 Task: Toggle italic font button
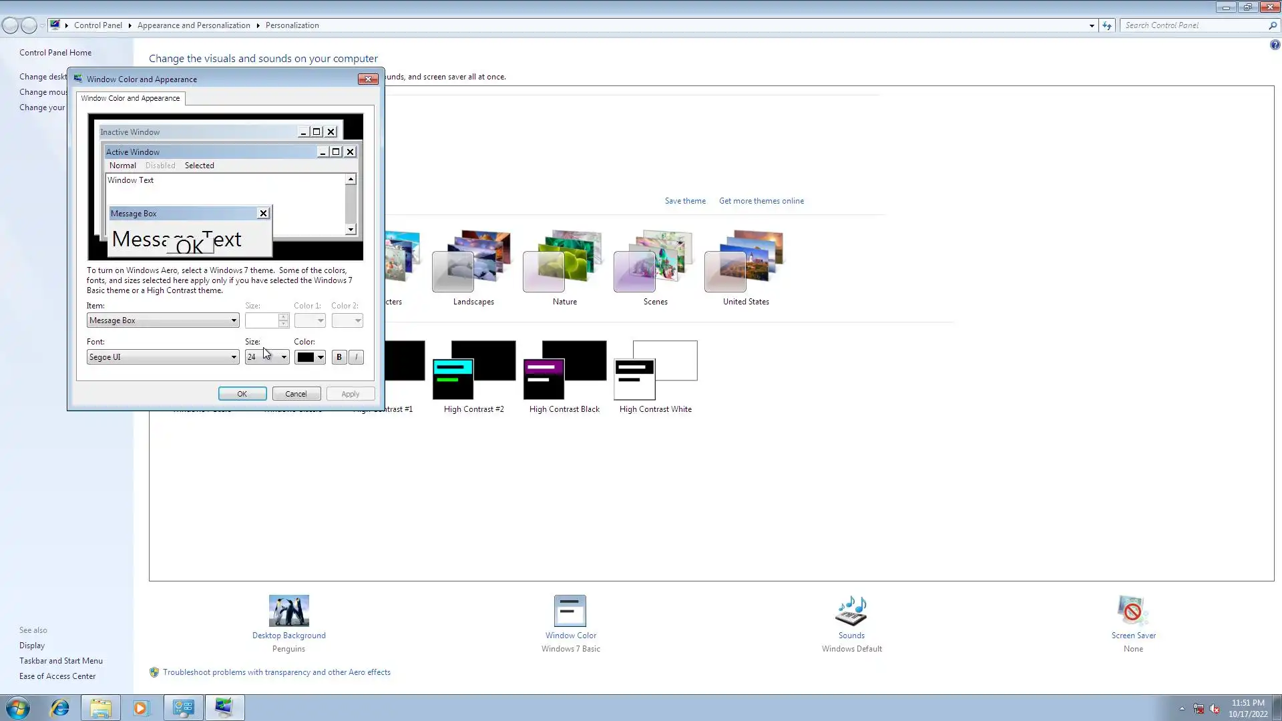coord(357,357)
